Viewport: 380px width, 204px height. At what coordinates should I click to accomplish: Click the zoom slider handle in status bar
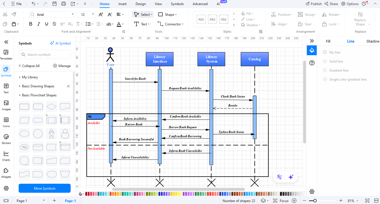315,201
